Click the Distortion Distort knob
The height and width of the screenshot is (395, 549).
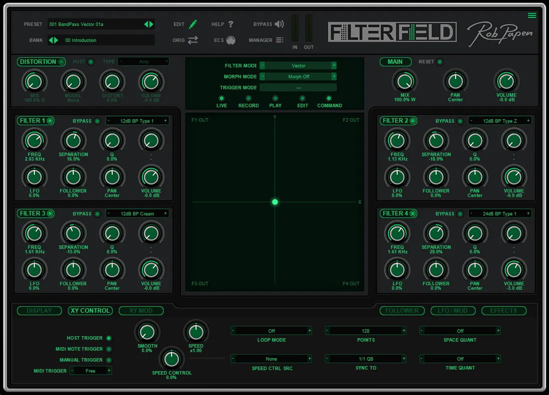[112, 82]
